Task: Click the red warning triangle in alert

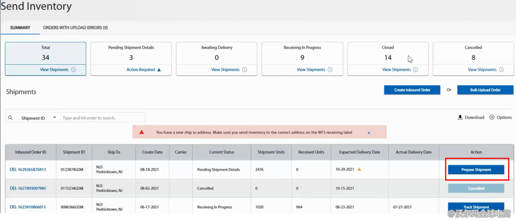Action: coord(141,132)
